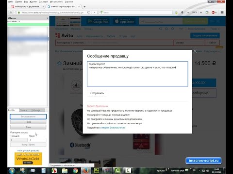Open Firefox Закладки menu
The image size is (233, 174).
tap(44, 2)
